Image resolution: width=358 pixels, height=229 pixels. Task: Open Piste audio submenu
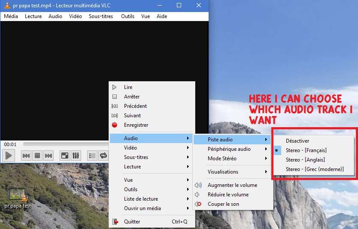pos(232,140)
